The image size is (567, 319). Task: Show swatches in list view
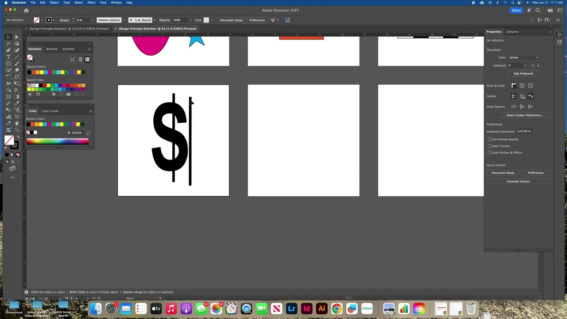(81, 59)
